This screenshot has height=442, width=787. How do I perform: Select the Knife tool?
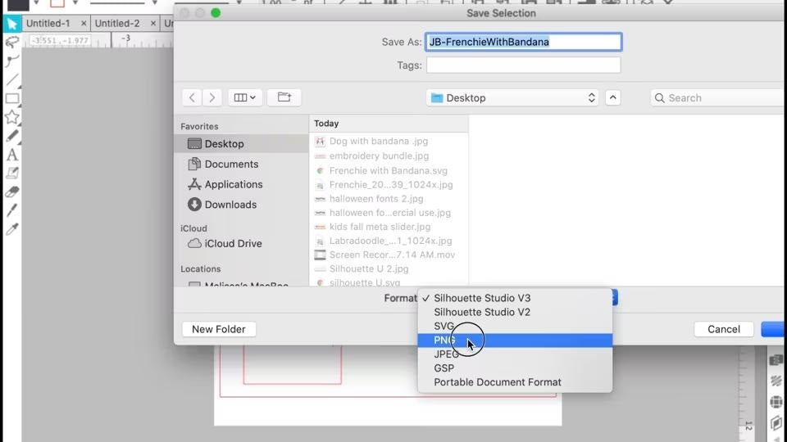(x=12, y=210)
